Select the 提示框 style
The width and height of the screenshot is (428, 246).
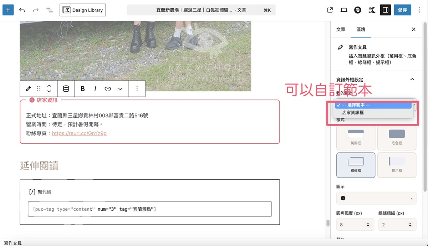tap(397, 165)
